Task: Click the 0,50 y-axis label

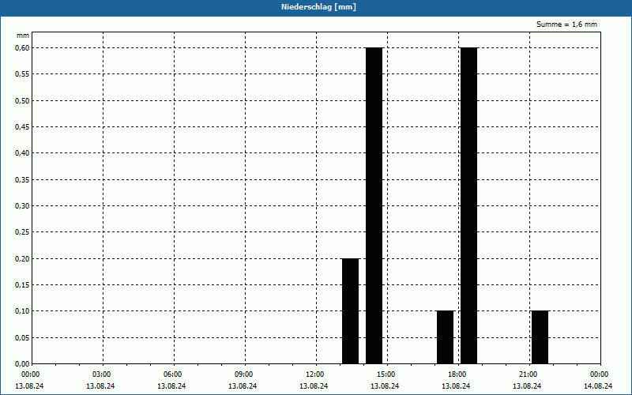Action: [23, 100]
